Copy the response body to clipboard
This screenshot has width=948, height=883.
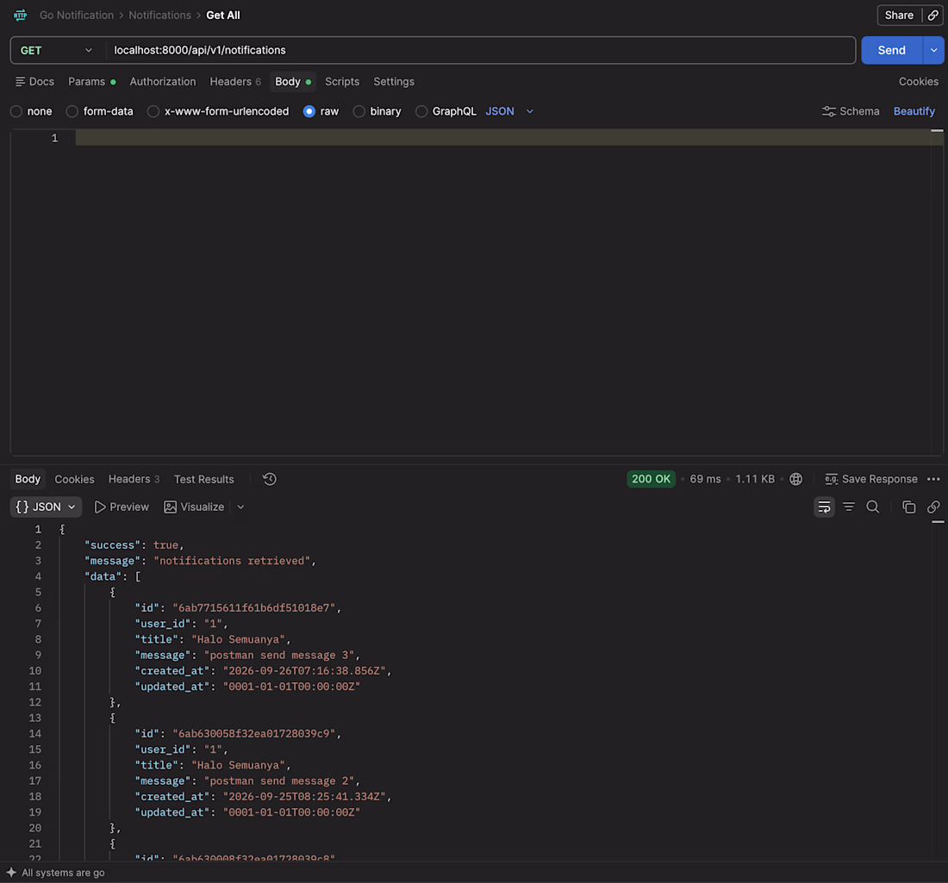(908, 507)
